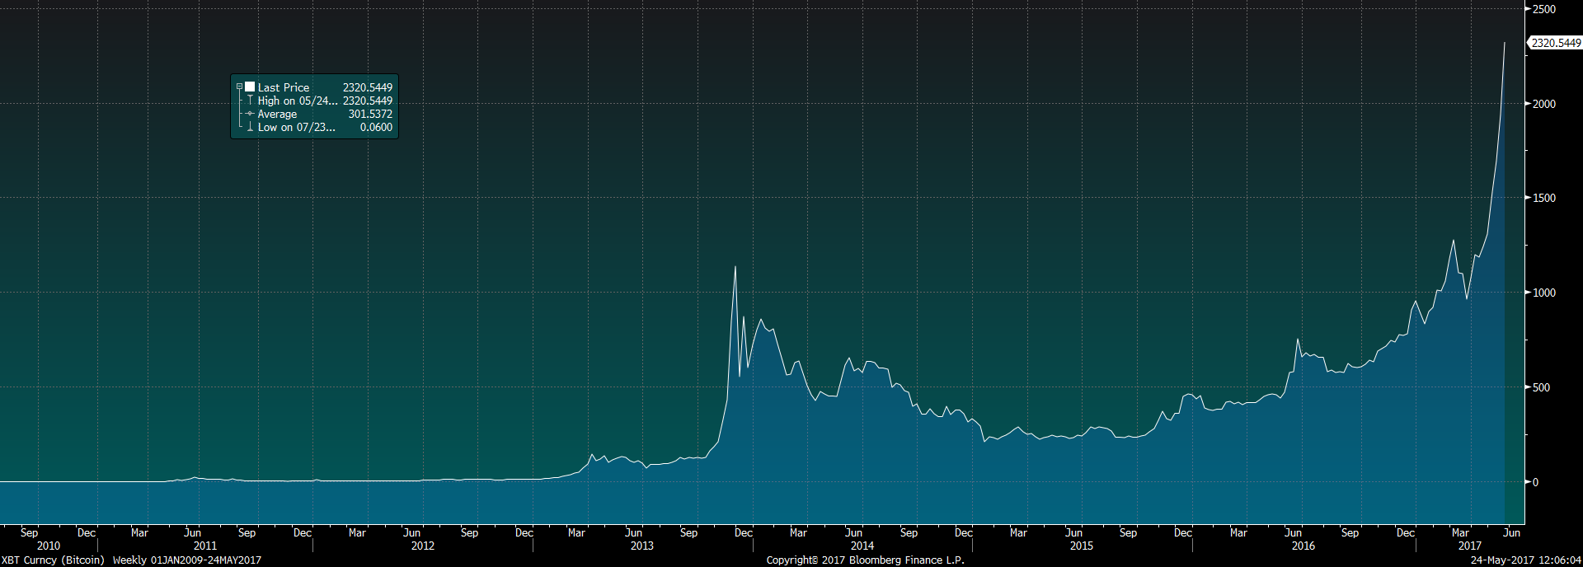Click the 2010 year label on time axis
This screenshot has width=1583, height=567.
[x=49, y=546]
